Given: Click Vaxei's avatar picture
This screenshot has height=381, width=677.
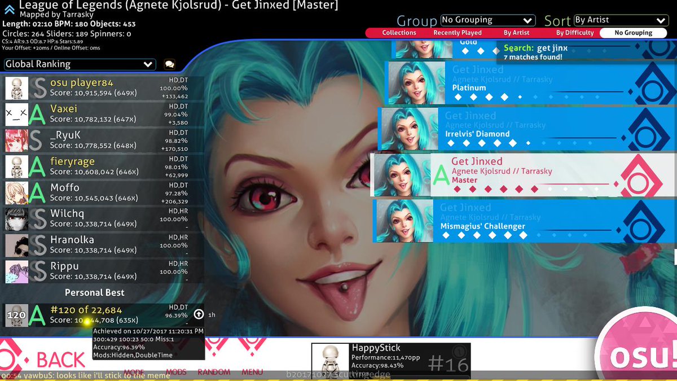Looking at the screenshot, I should tap(16, 115).
